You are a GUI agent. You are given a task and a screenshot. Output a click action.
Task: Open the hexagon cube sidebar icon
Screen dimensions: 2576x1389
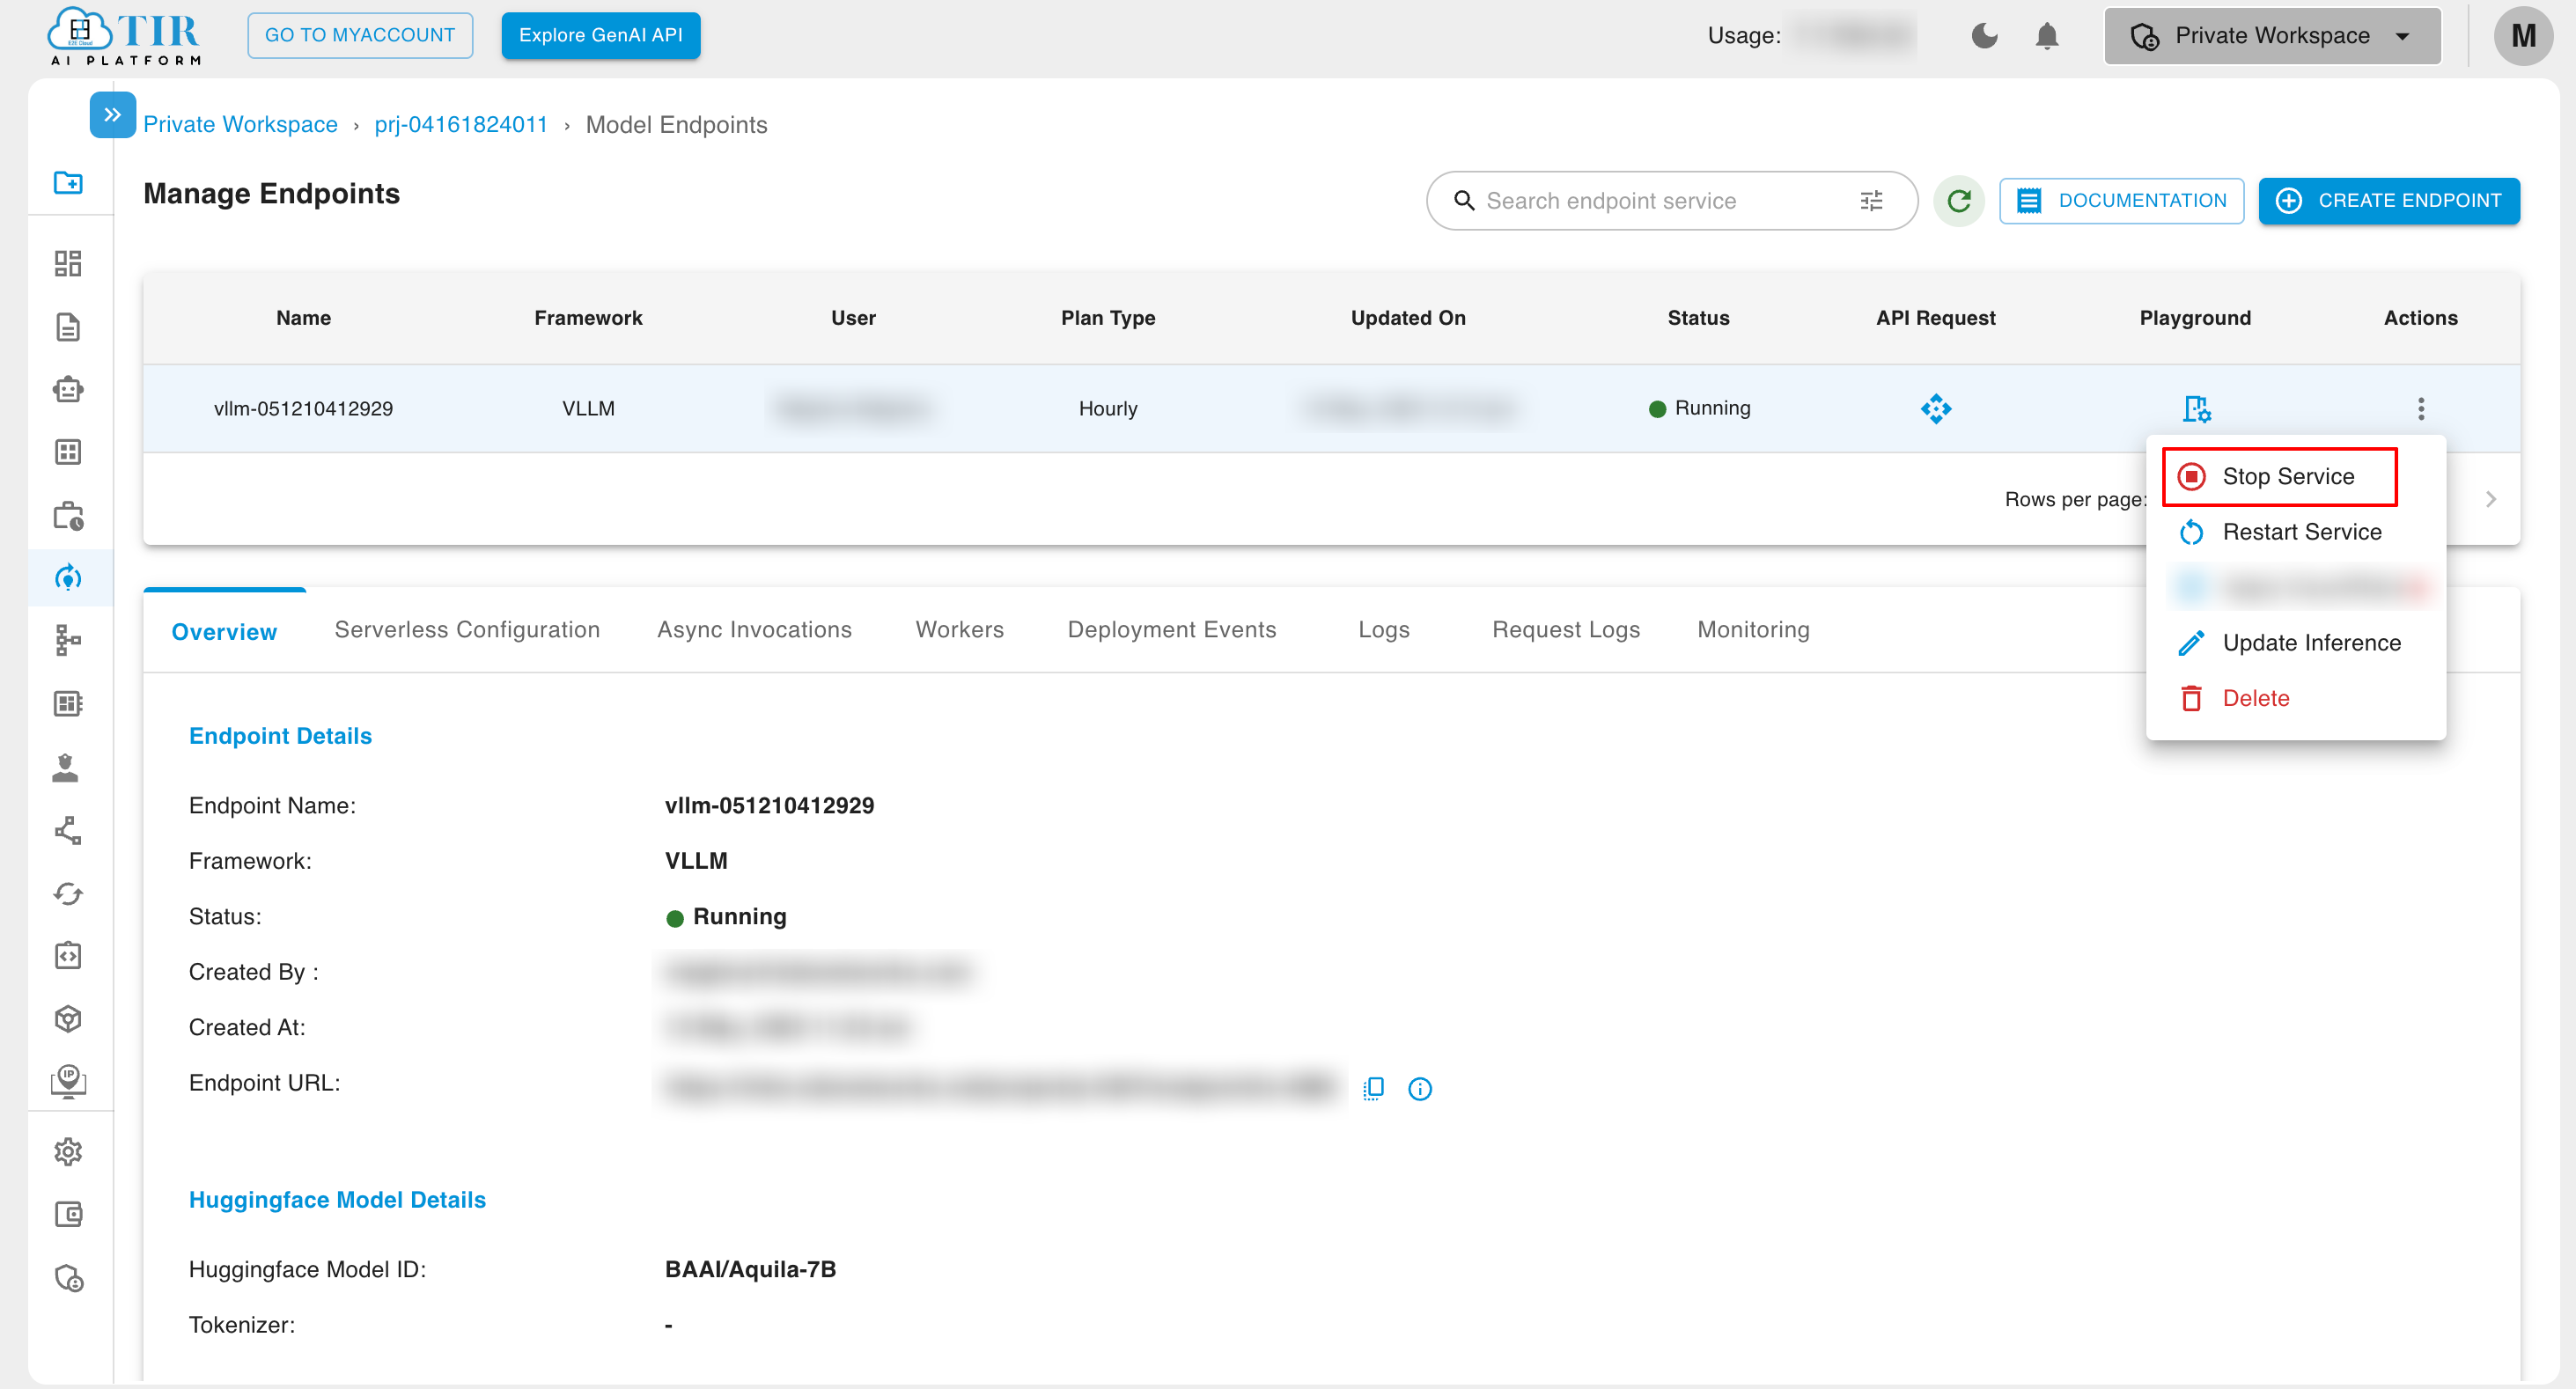tap(68, 1019)
